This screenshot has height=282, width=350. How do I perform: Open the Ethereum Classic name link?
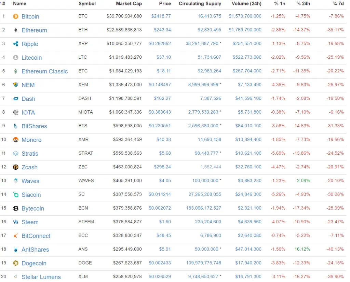point(45,71)
